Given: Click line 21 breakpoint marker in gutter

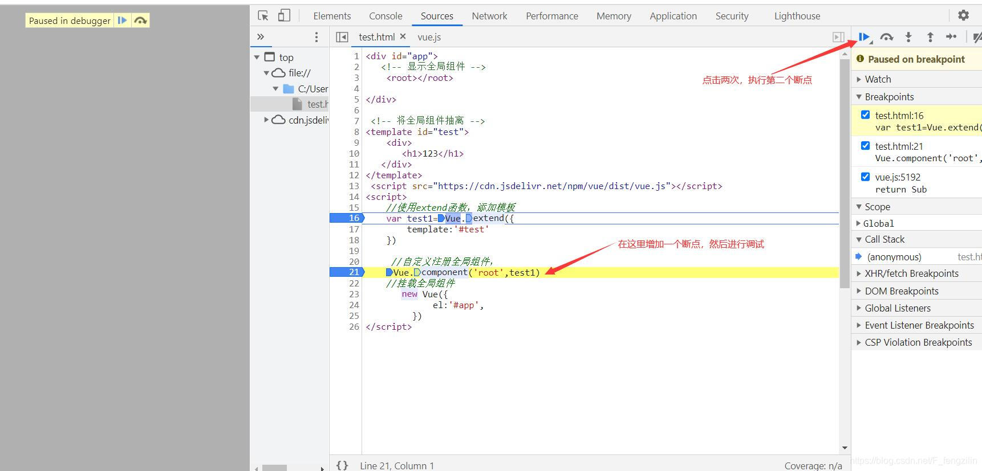Looking at the screenshot, I should pos(346,272).
